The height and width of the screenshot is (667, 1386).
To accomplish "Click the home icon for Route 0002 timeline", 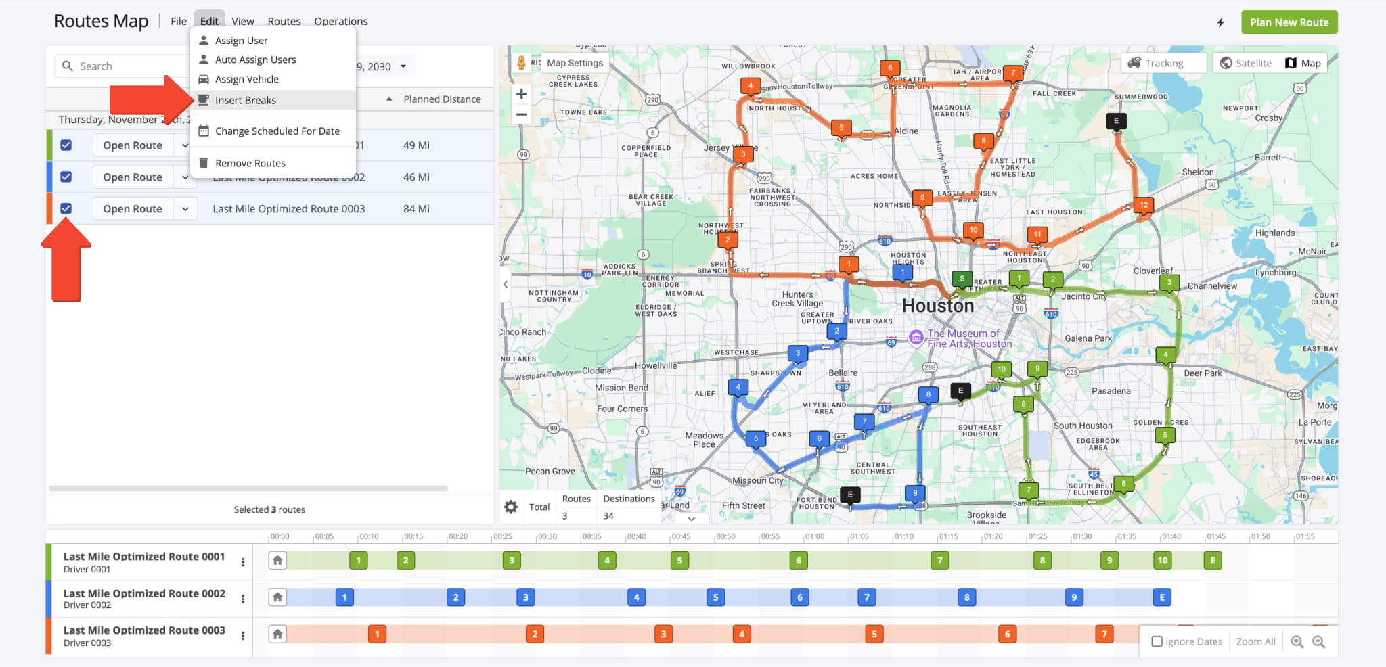I will click(x=277, y=597).
